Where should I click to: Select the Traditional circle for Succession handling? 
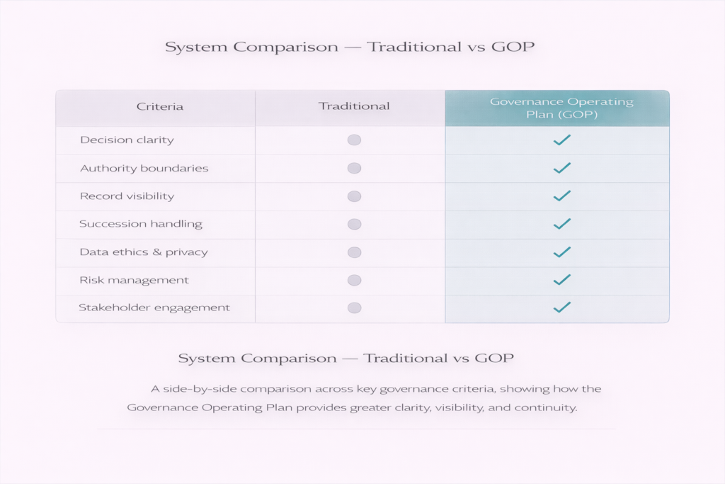click(x=354, y=224)
